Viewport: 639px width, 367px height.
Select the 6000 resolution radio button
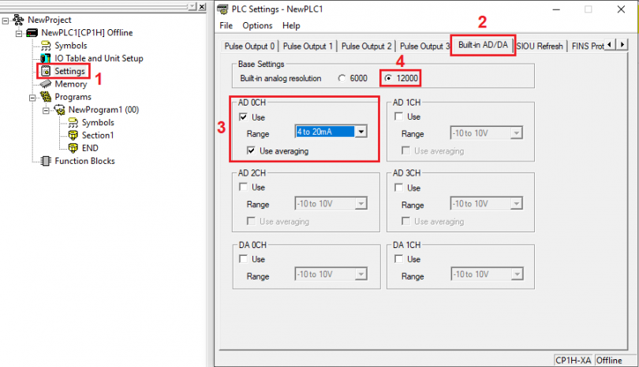[342, 79]
